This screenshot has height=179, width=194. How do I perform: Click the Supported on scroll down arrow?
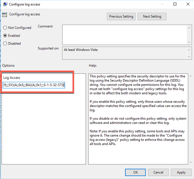tap(189, 57)
